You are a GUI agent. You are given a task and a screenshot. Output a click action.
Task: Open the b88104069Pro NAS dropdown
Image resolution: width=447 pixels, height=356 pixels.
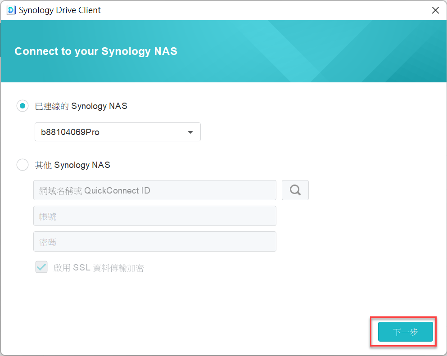117,132
